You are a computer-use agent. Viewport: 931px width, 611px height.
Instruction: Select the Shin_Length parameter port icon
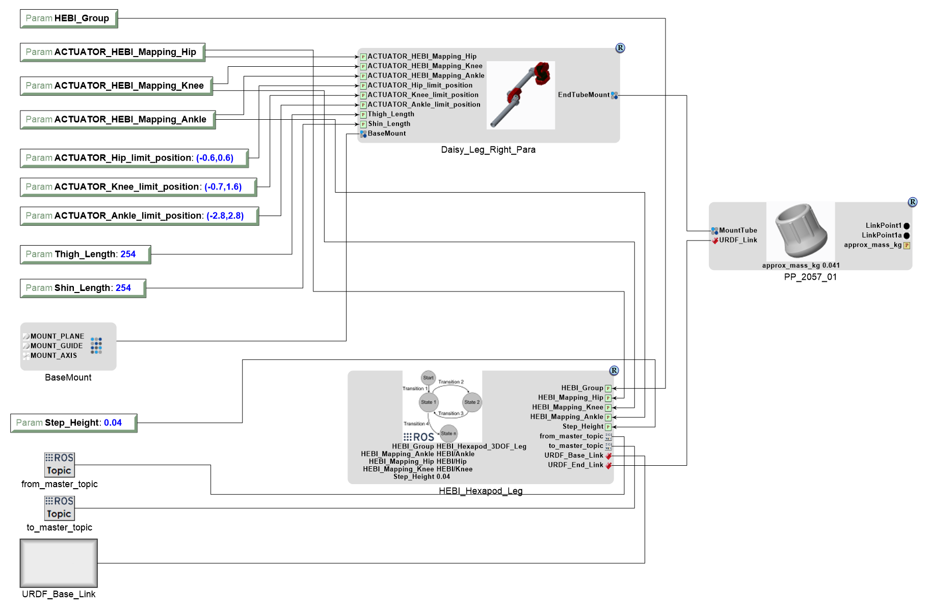tap(363, 124)
